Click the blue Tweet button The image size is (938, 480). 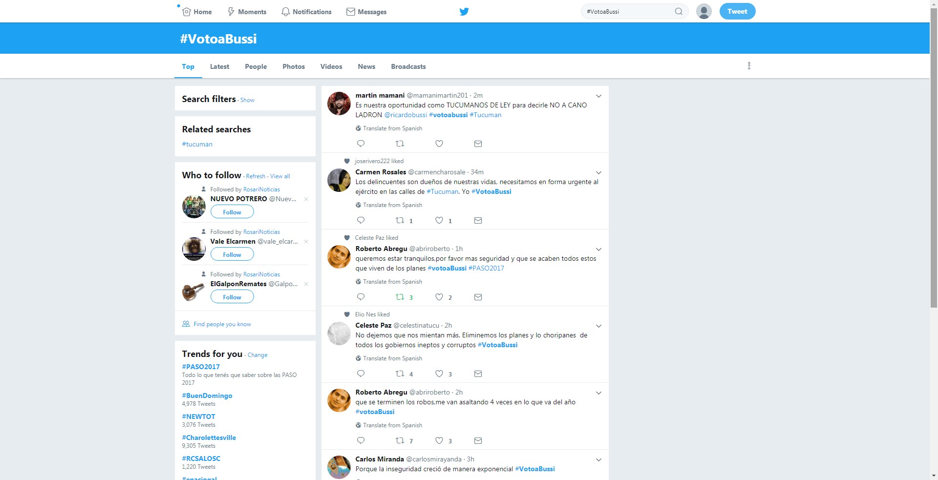(x=737, y=11)
